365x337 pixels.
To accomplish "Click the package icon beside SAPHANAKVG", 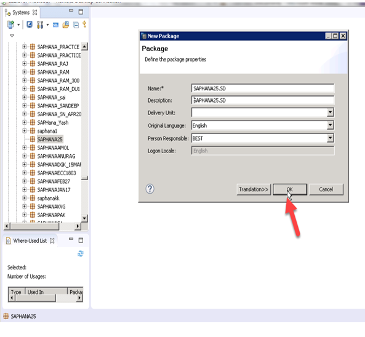I will (x=33, y=207).
